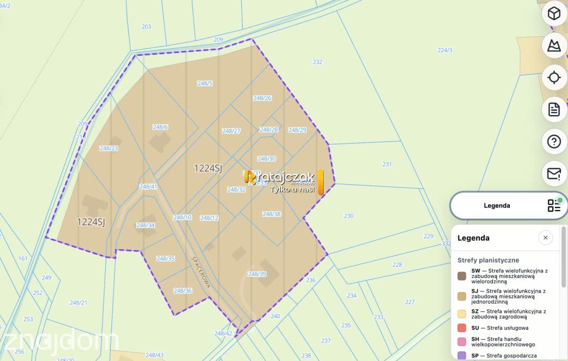568x361 pixels.
Task: Select parcel label 248/10
Action: click(182, 217)
